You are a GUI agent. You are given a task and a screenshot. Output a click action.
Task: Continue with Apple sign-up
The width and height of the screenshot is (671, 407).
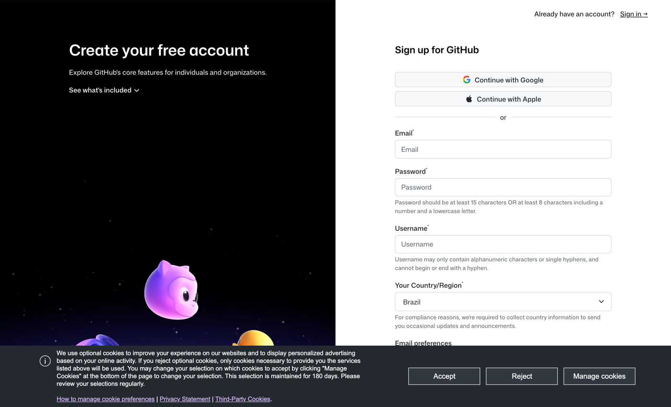503,99
